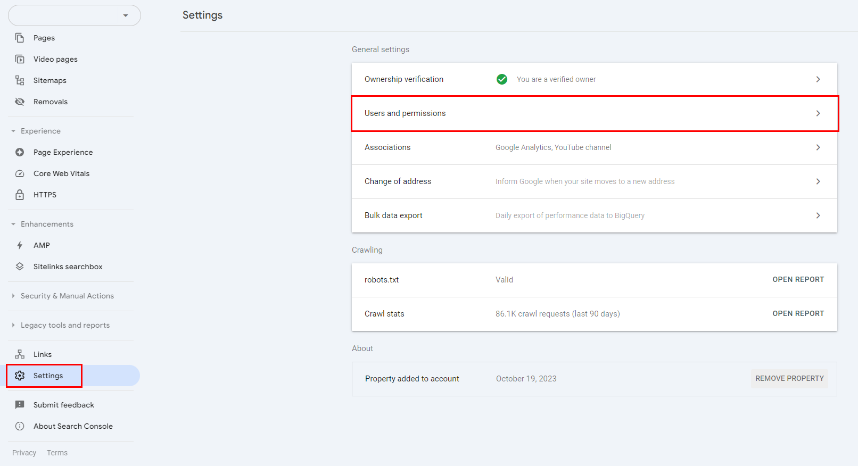Screen dimensions: 858x466
Task: Click the Sitemaps icon in sidebar
Action: pos(20,80)
